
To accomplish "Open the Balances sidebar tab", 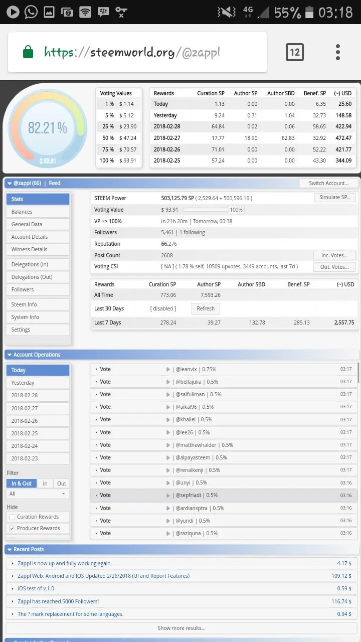I will coord(38,212).
